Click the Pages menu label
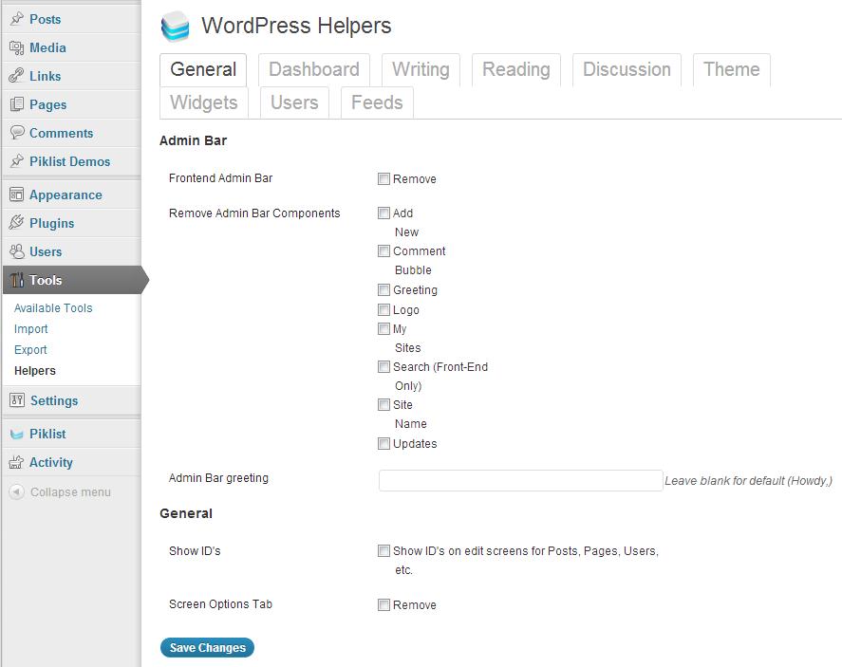This screenshot has height=667, width=842. coord(47,104)
